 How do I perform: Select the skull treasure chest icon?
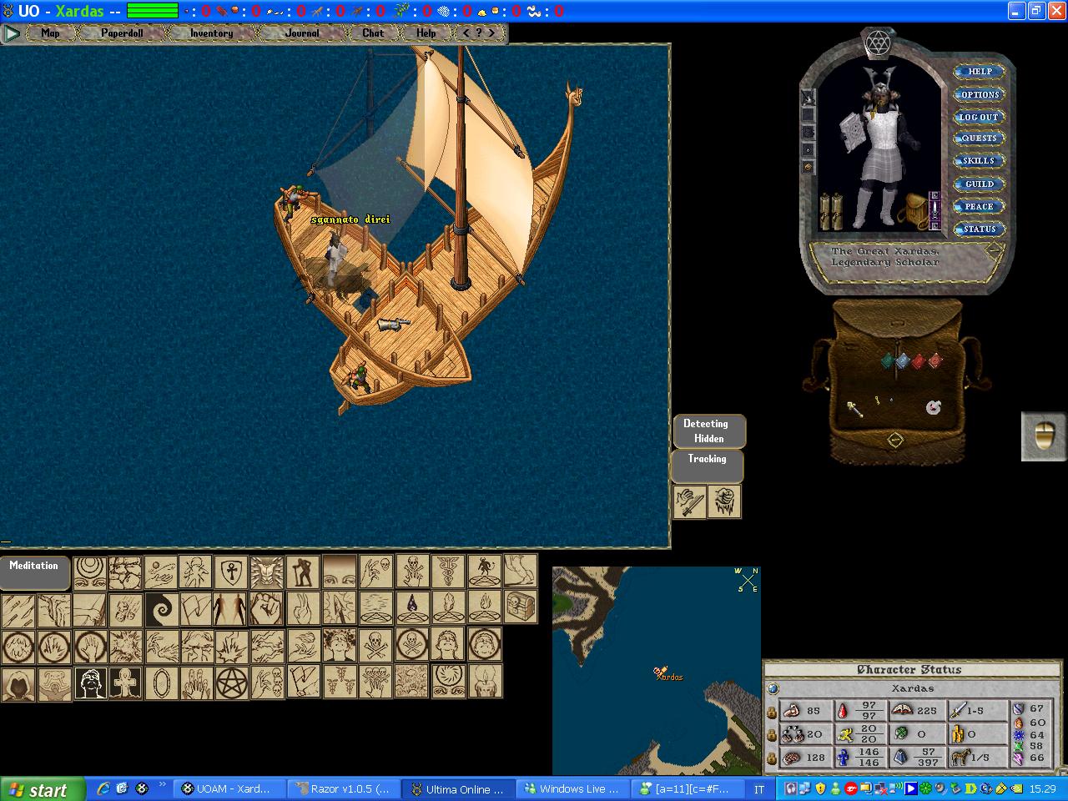tap(521, 607)
